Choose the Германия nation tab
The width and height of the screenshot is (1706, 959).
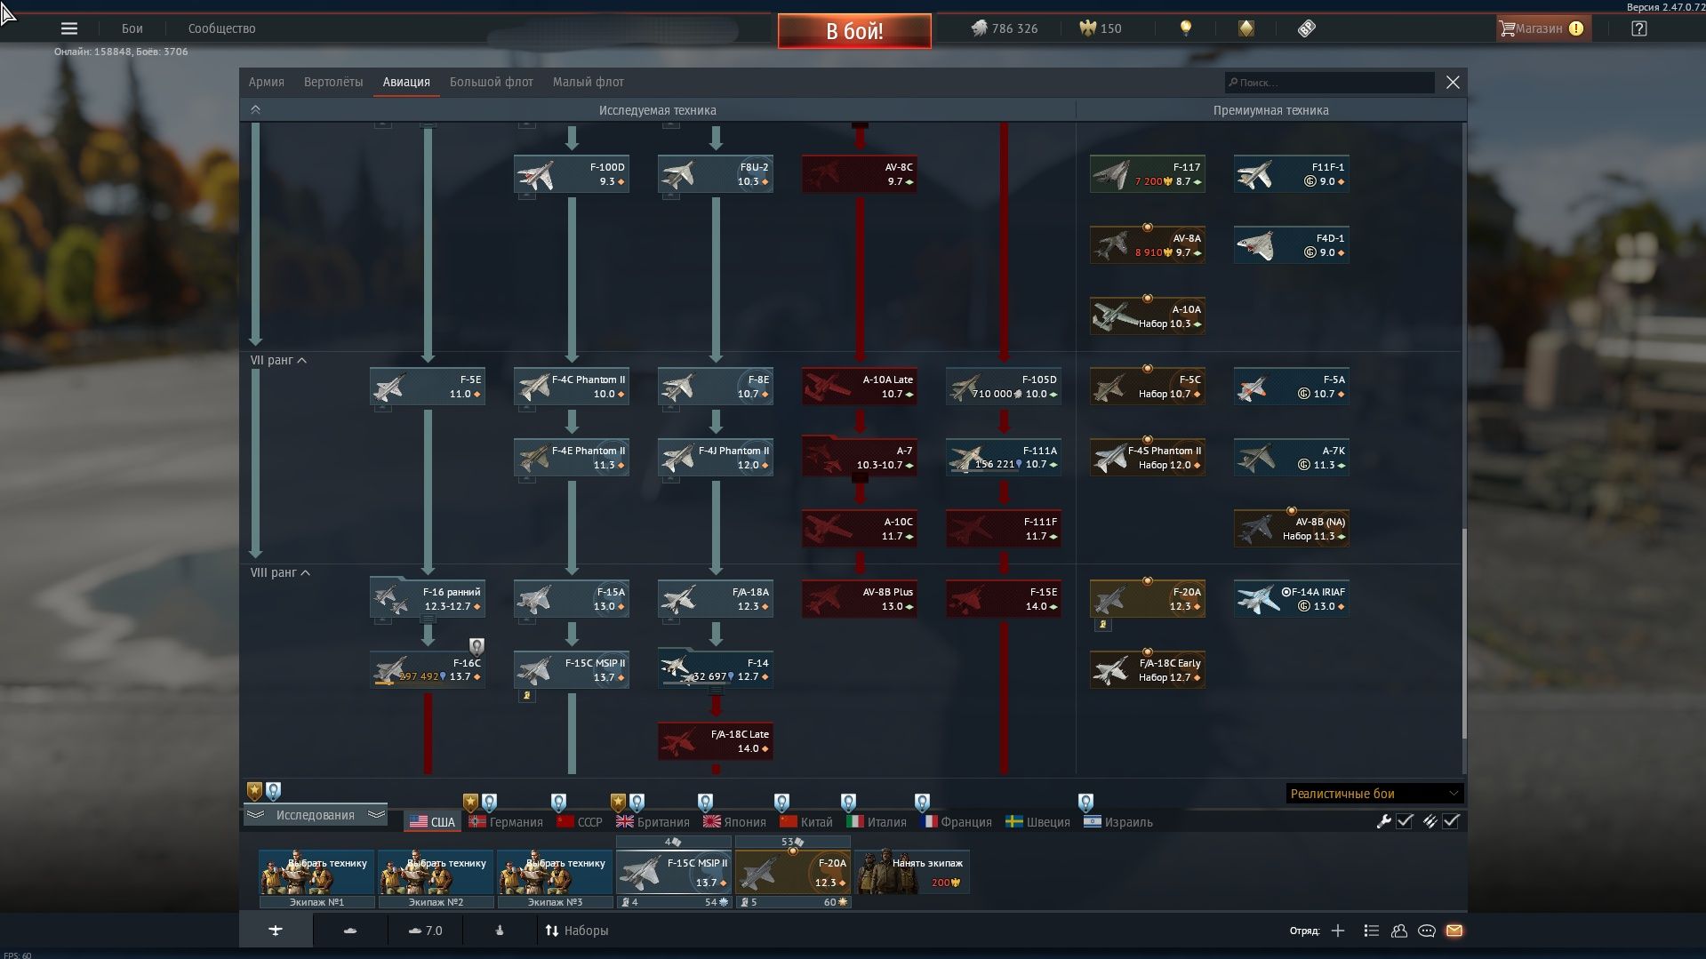(x=506, y=822)
